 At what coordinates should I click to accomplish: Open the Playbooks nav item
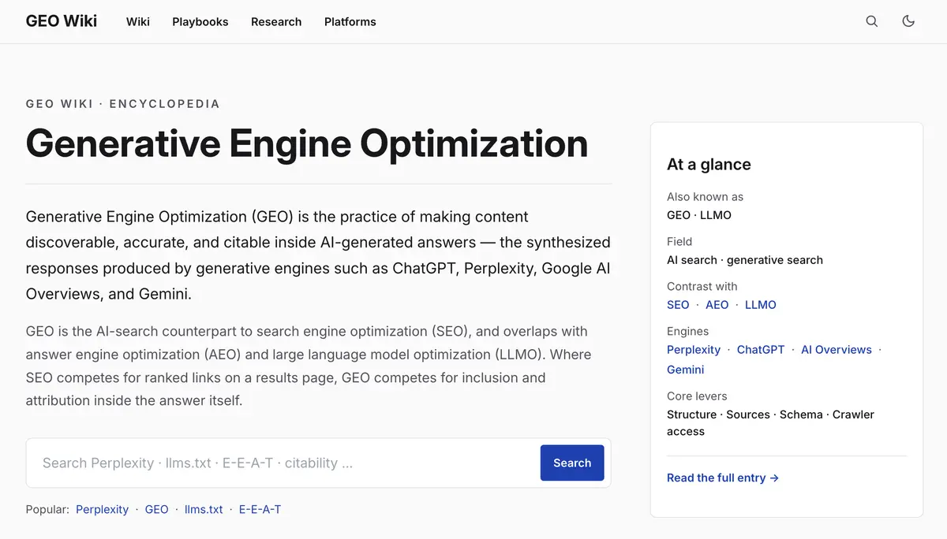point(200,22)
